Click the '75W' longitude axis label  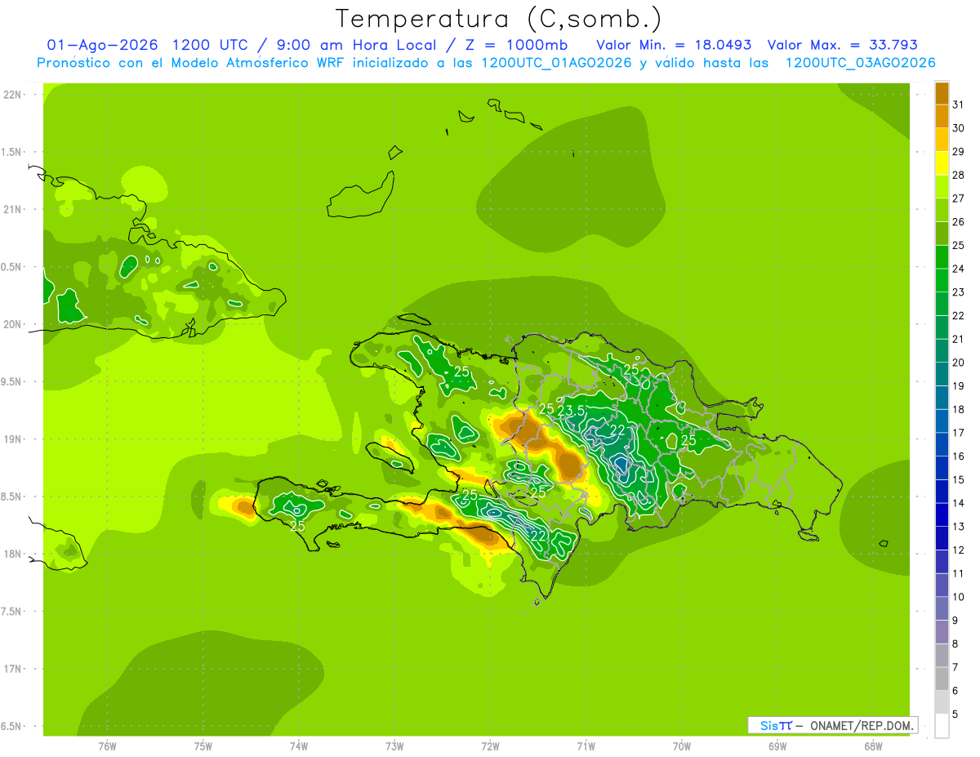pyautogui.click(x=203, y=746)
